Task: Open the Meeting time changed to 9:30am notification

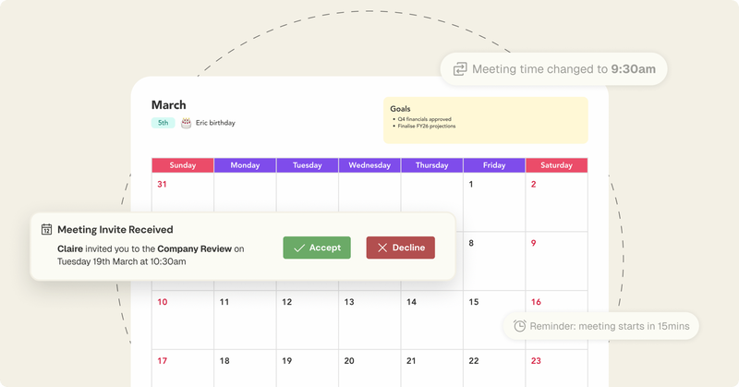Action: [x=553, y=69]
